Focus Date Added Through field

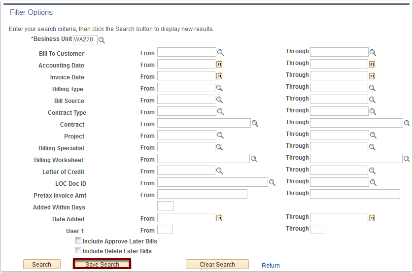tap(339, 218)
